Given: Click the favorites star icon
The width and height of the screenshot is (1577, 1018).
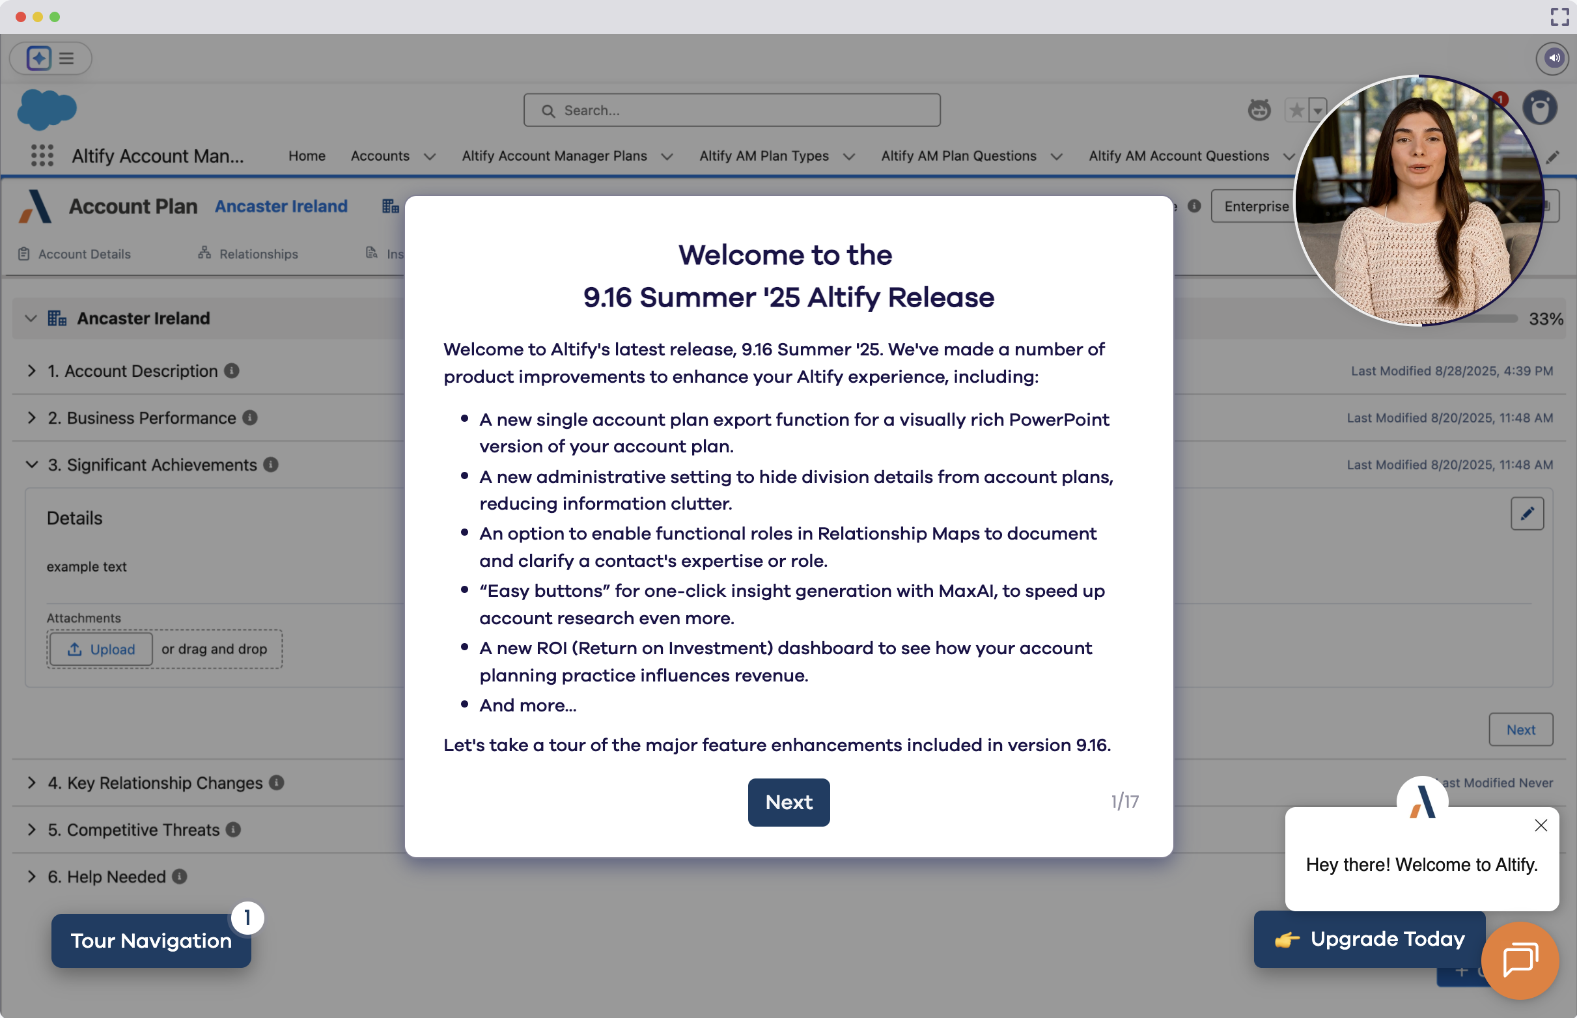Looking at the screenshot, I should [1296, 110].
